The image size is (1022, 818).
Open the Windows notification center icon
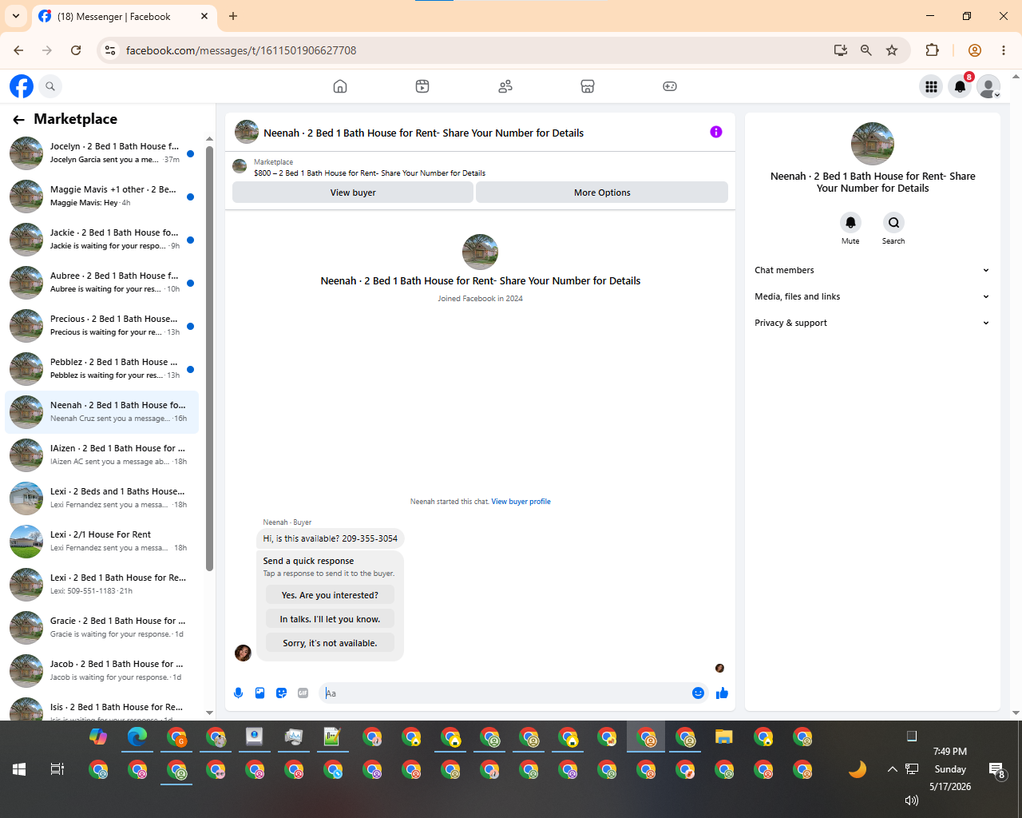click(x=996, y=770)
